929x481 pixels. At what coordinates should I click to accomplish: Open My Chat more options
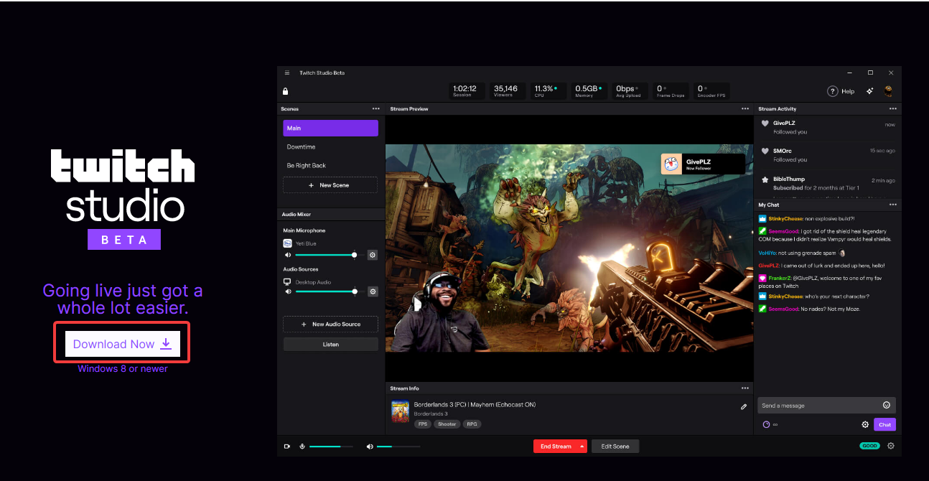(893, 205)
